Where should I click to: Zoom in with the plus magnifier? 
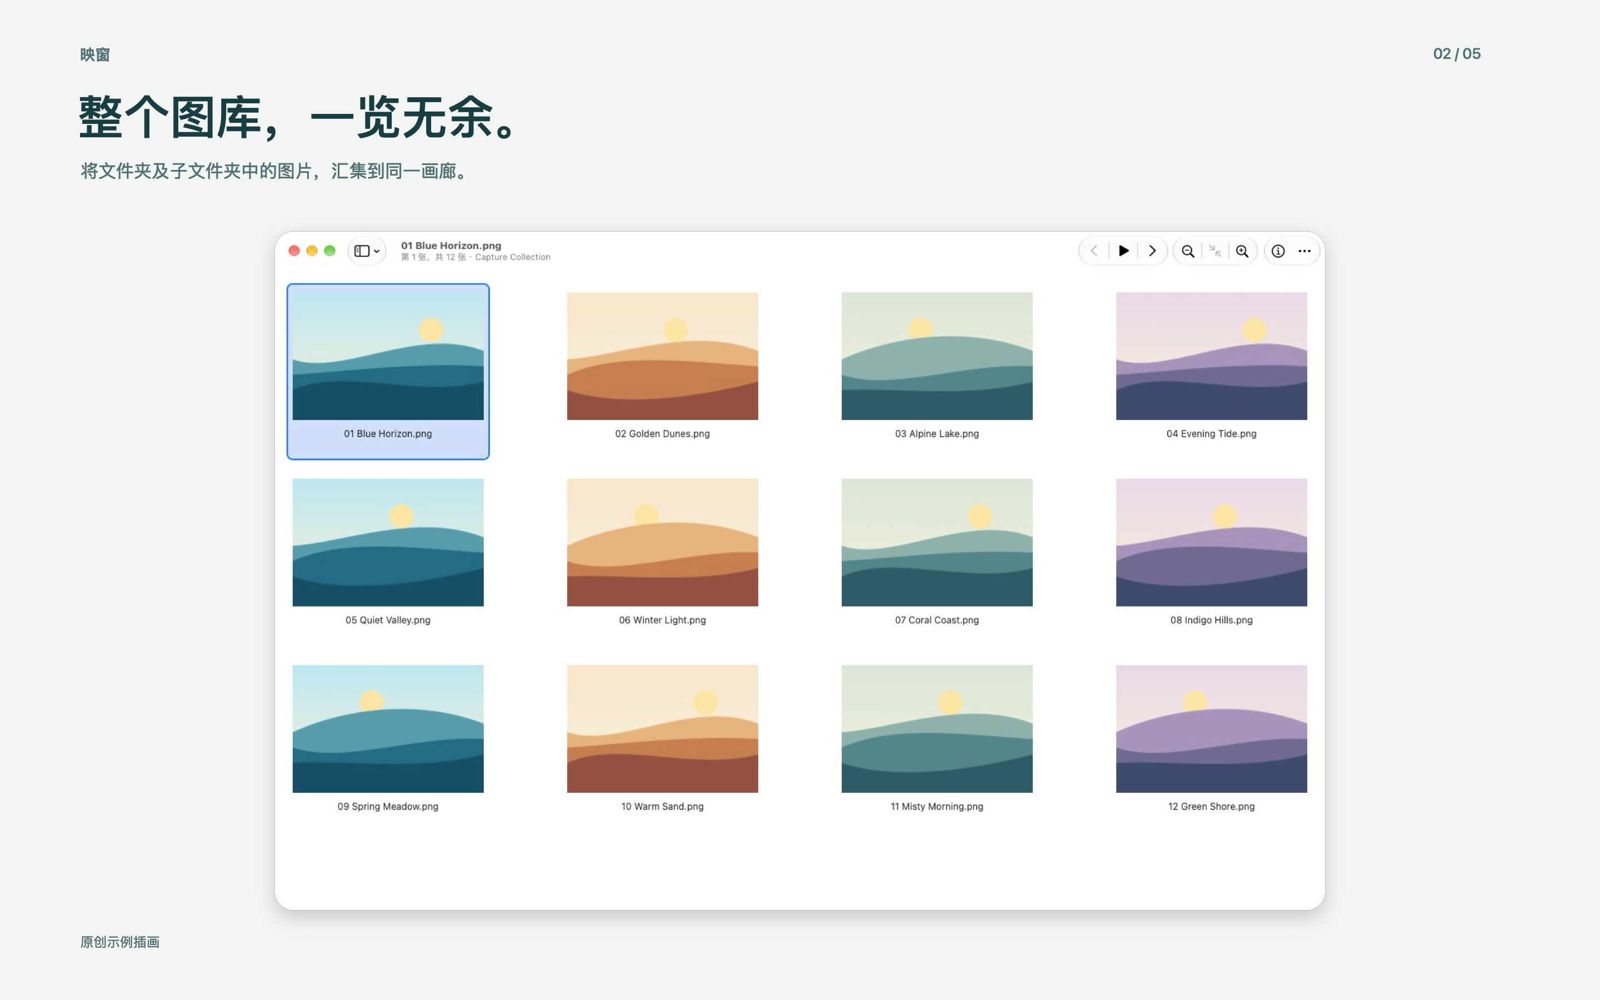click(1242, 251)
